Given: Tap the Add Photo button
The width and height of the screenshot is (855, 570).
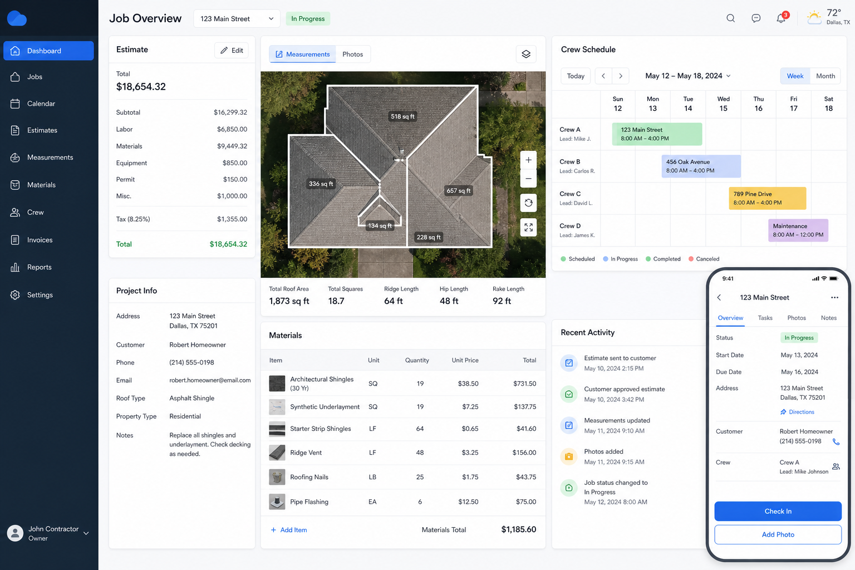Looking at the screenshot, I should pyautogui.click(x=778, y=534).
